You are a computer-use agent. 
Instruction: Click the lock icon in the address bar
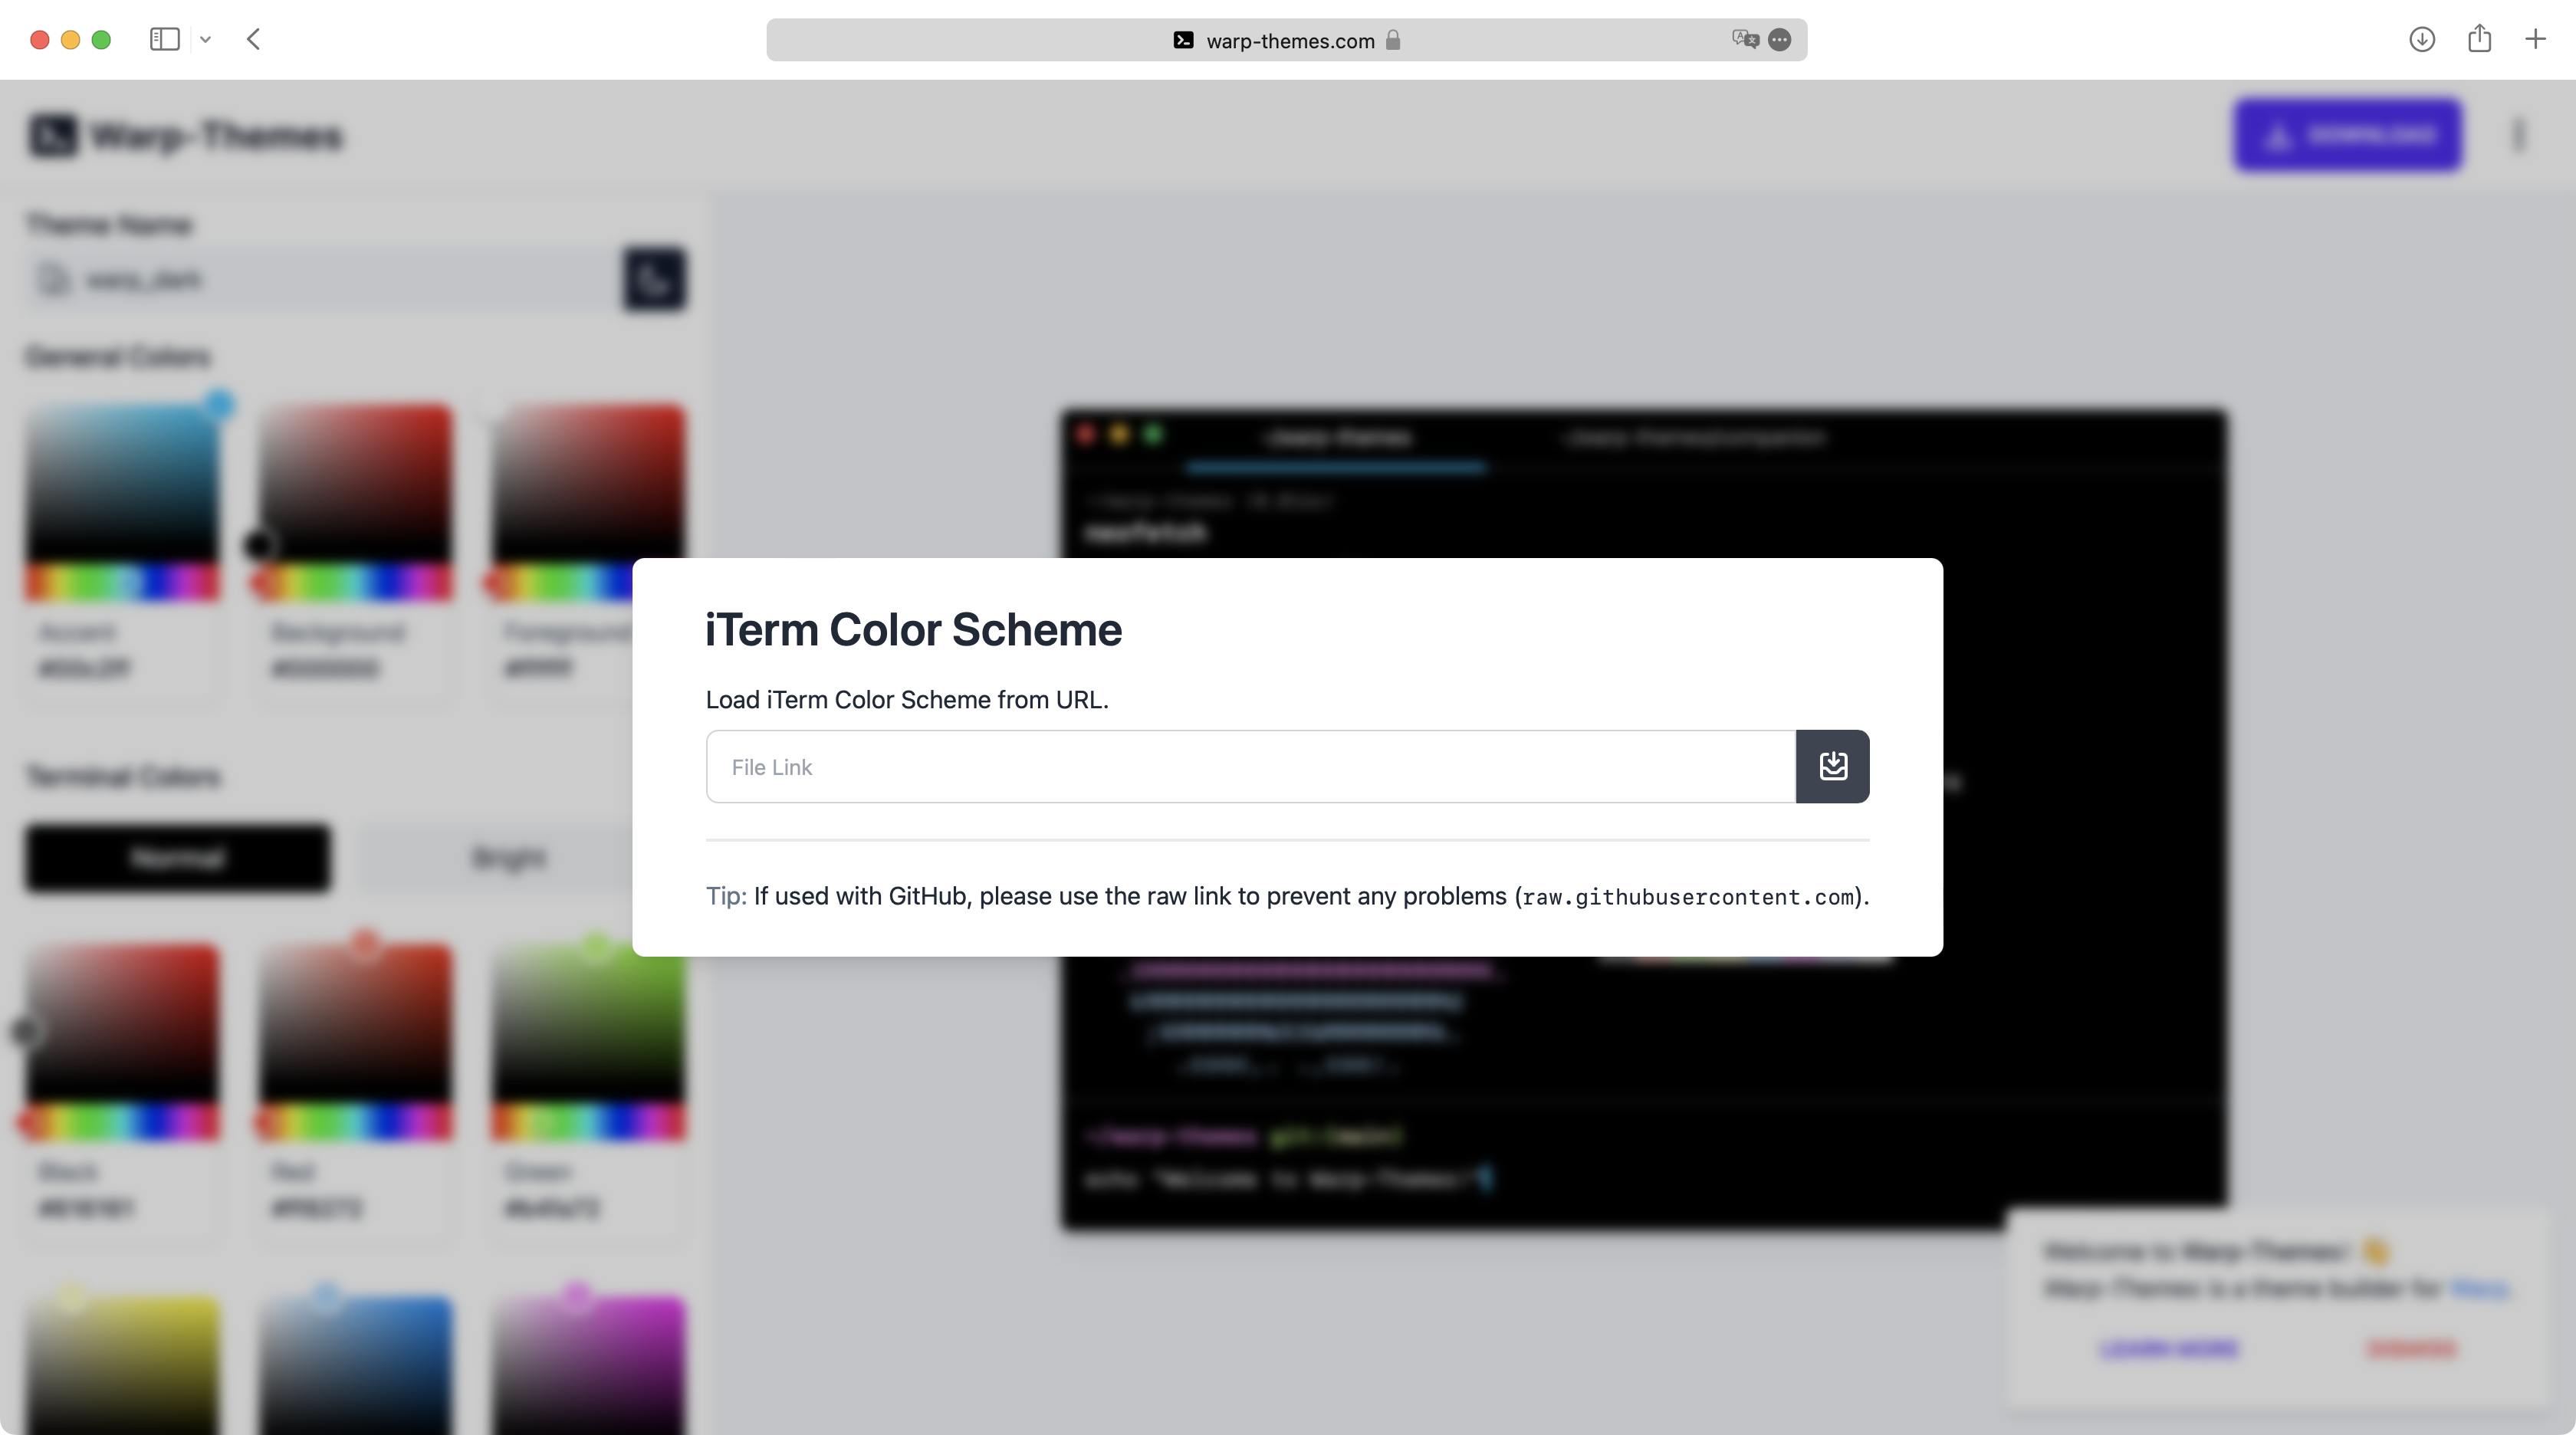coord(1393,39)
